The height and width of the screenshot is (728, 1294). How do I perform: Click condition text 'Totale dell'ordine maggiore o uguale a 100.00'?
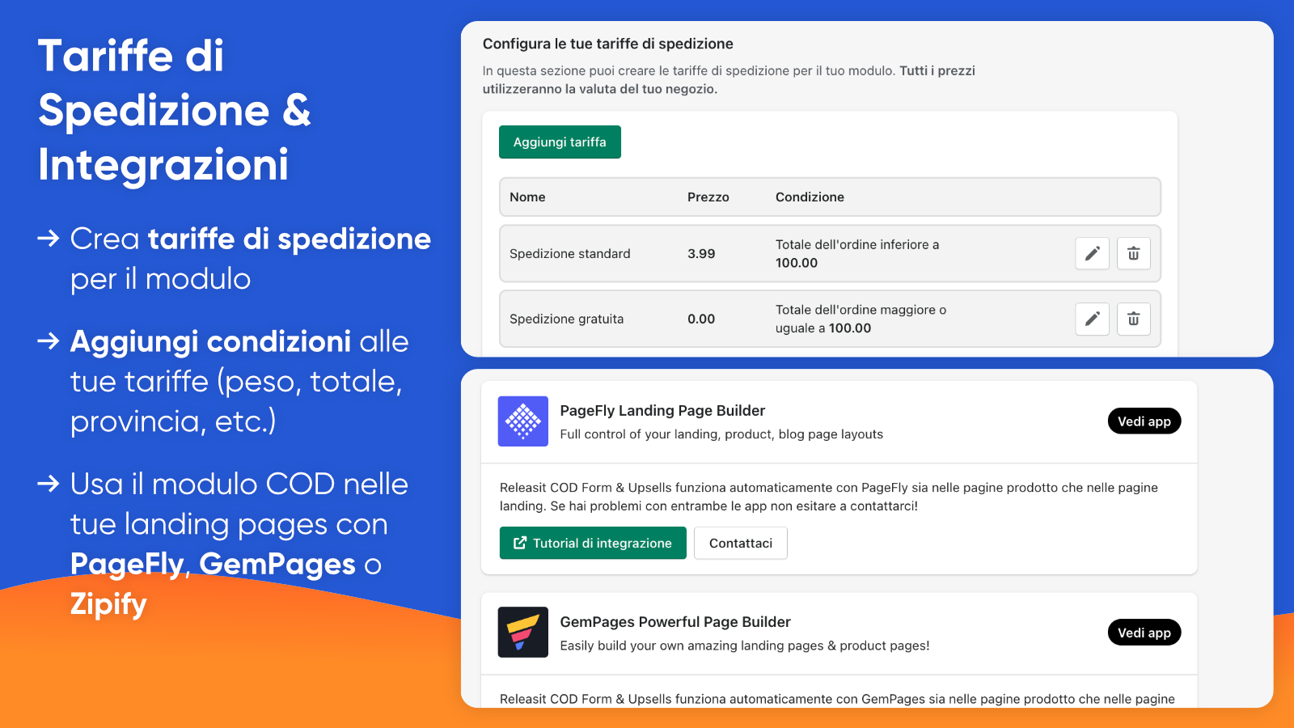pos(861,319)
